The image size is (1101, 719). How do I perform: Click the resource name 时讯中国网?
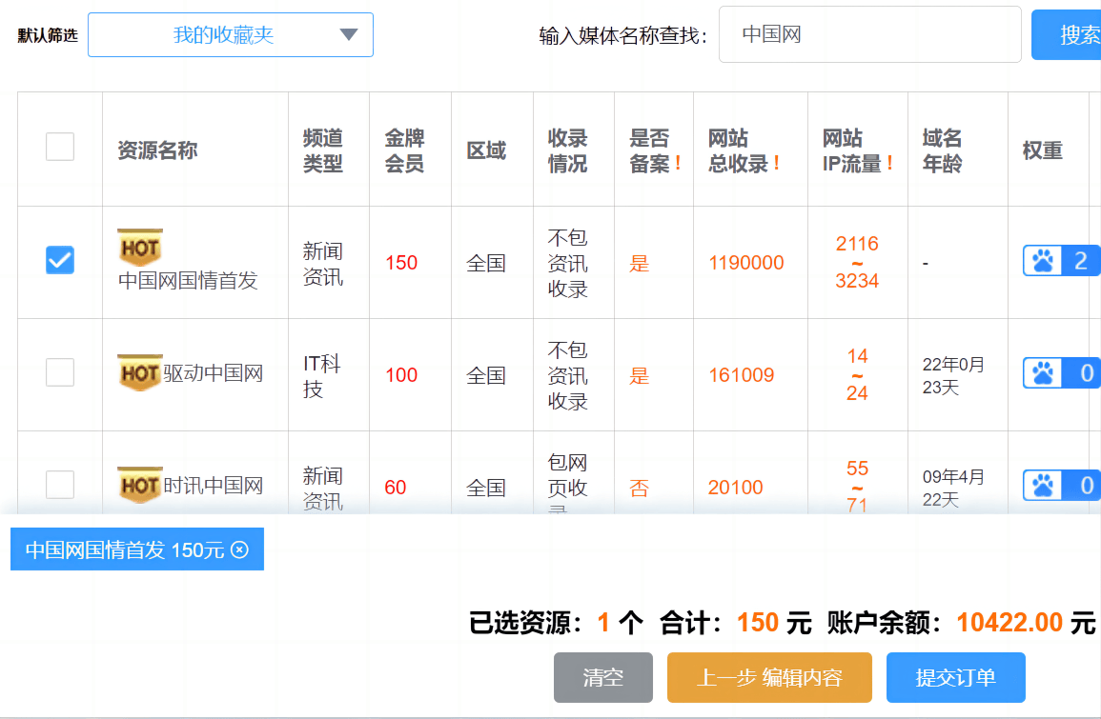pos(214,486)
